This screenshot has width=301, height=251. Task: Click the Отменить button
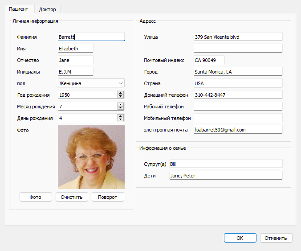(276, 238)
